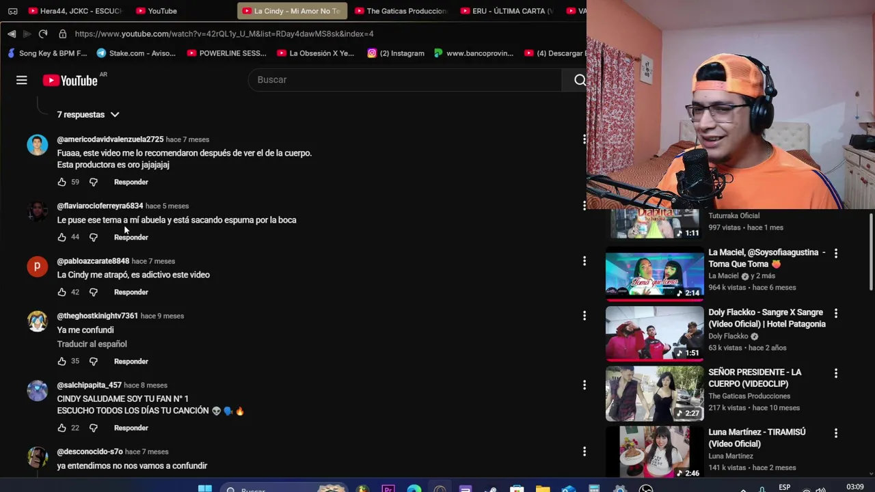The height and width of the screenshot is (492, 875).
Task: Like the comment by @americodavidvalenzuela2725
Action: point(62,182)
